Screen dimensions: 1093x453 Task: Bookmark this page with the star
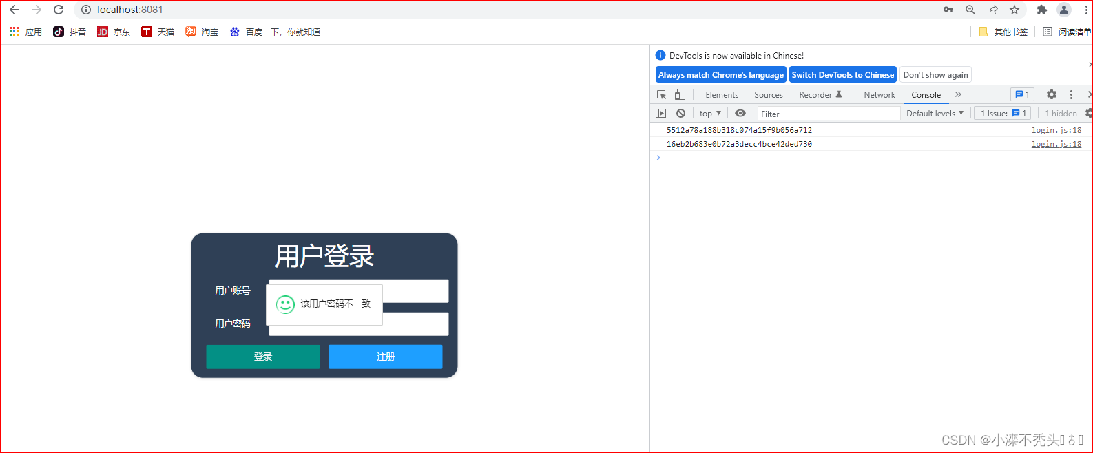point(1014,10)
